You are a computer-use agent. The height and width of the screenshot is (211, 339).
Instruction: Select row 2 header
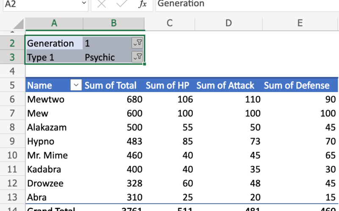click(12, 43)
